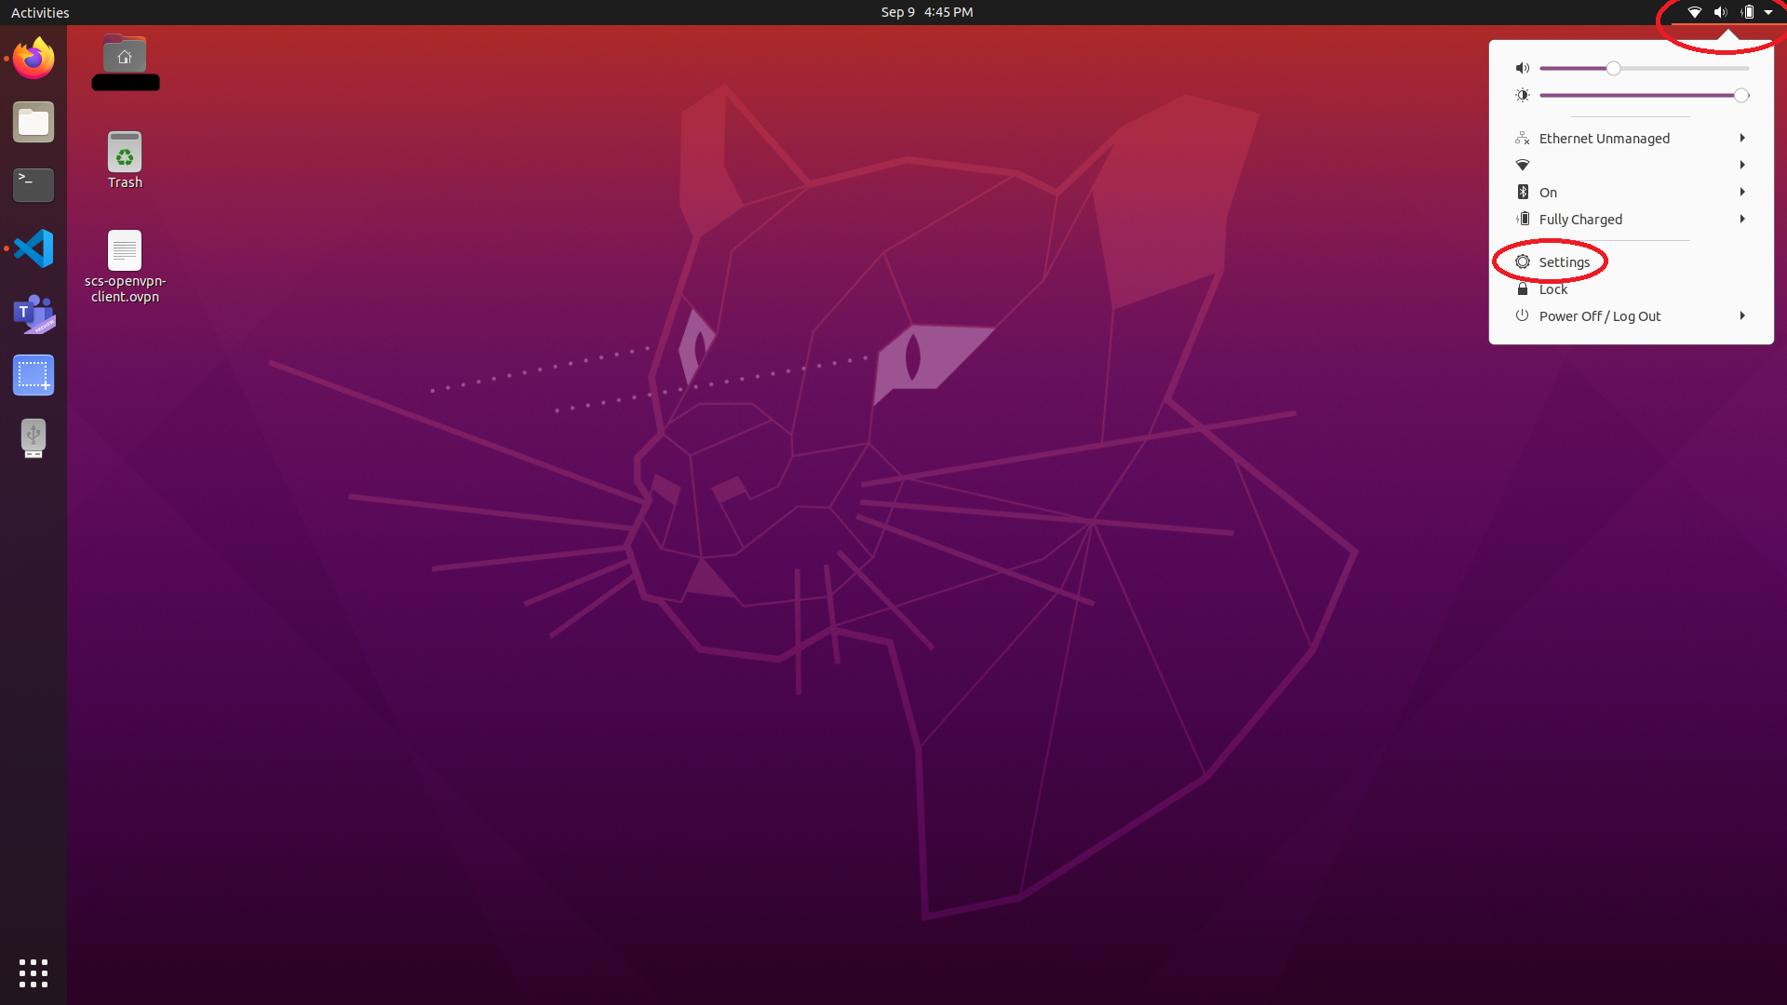
Task: Open Files app from dock
Action: click(34, 122)
